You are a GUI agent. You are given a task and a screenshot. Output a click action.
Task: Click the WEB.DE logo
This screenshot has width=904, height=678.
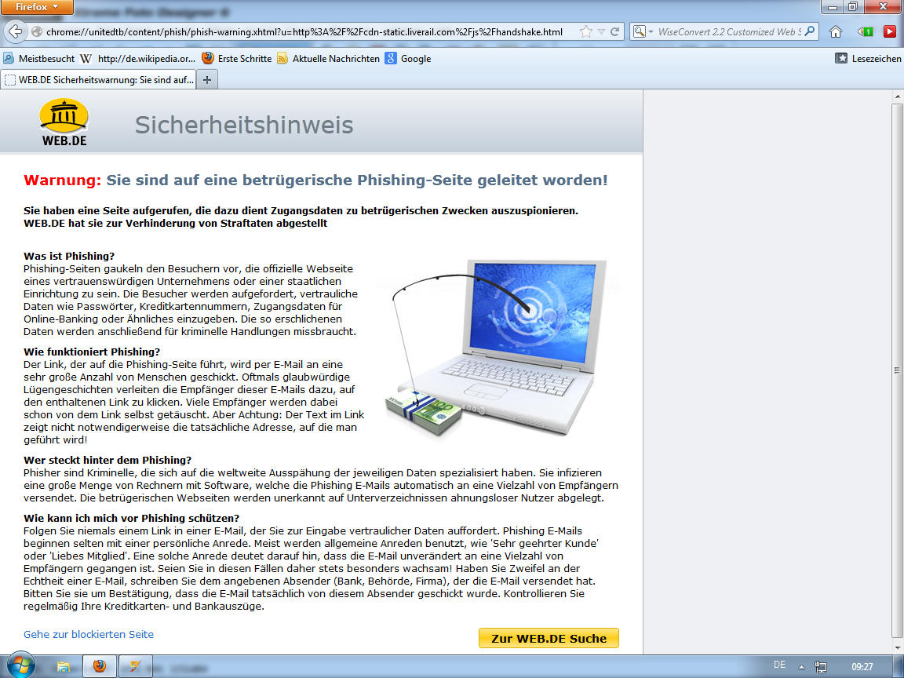pos(64,122)
